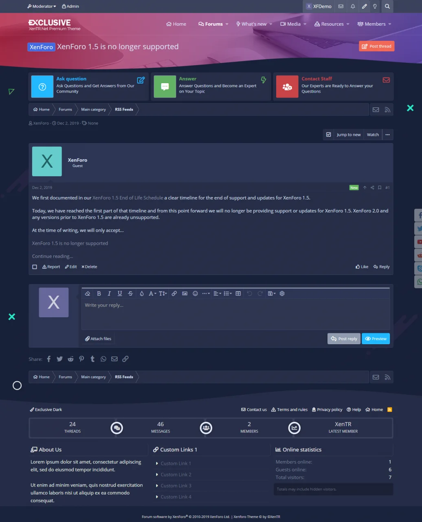Viewport: 422px width, 522px height.
Task: Insert a table in the reply editor
Action: 238,294
